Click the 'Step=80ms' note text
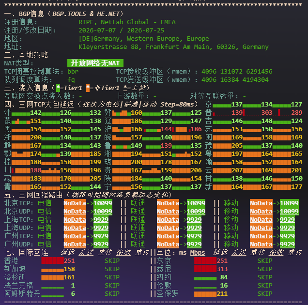Viewport: 308px width, 305px height. (177, 105)
